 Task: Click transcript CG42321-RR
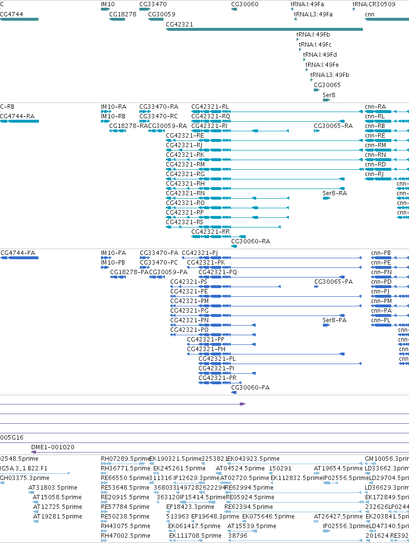[x=211, y=232]
